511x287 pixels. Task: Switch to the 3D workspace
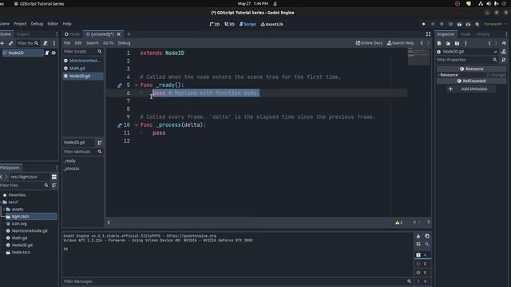[229, 24]
